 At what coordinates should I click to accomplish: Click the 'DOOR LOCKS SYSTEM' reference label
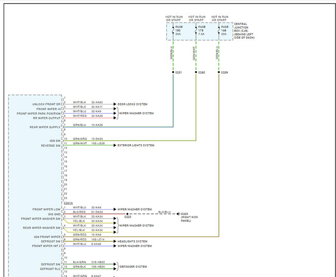point(132,104)
